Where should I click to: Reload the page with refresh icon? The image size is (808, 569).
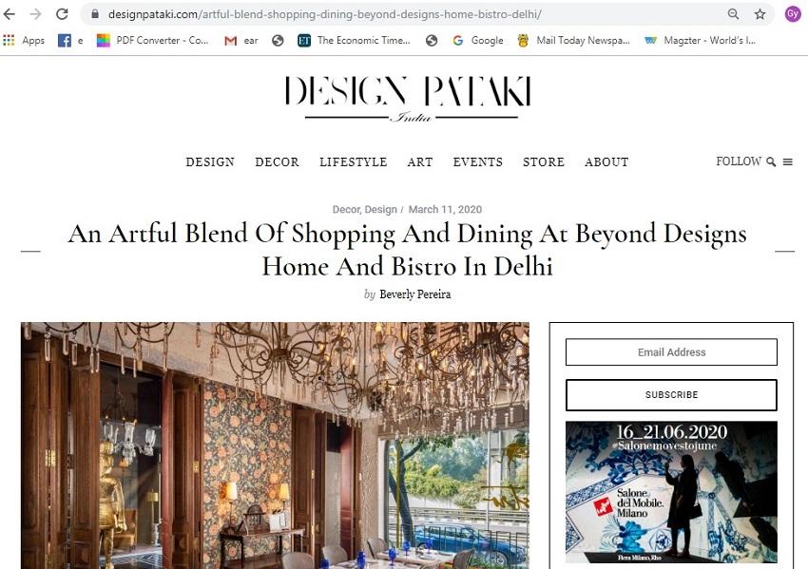point(62,14)
